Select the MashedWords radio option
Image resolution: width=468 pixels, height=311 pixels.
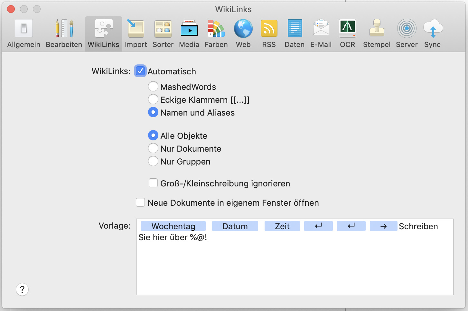(153, 87)
